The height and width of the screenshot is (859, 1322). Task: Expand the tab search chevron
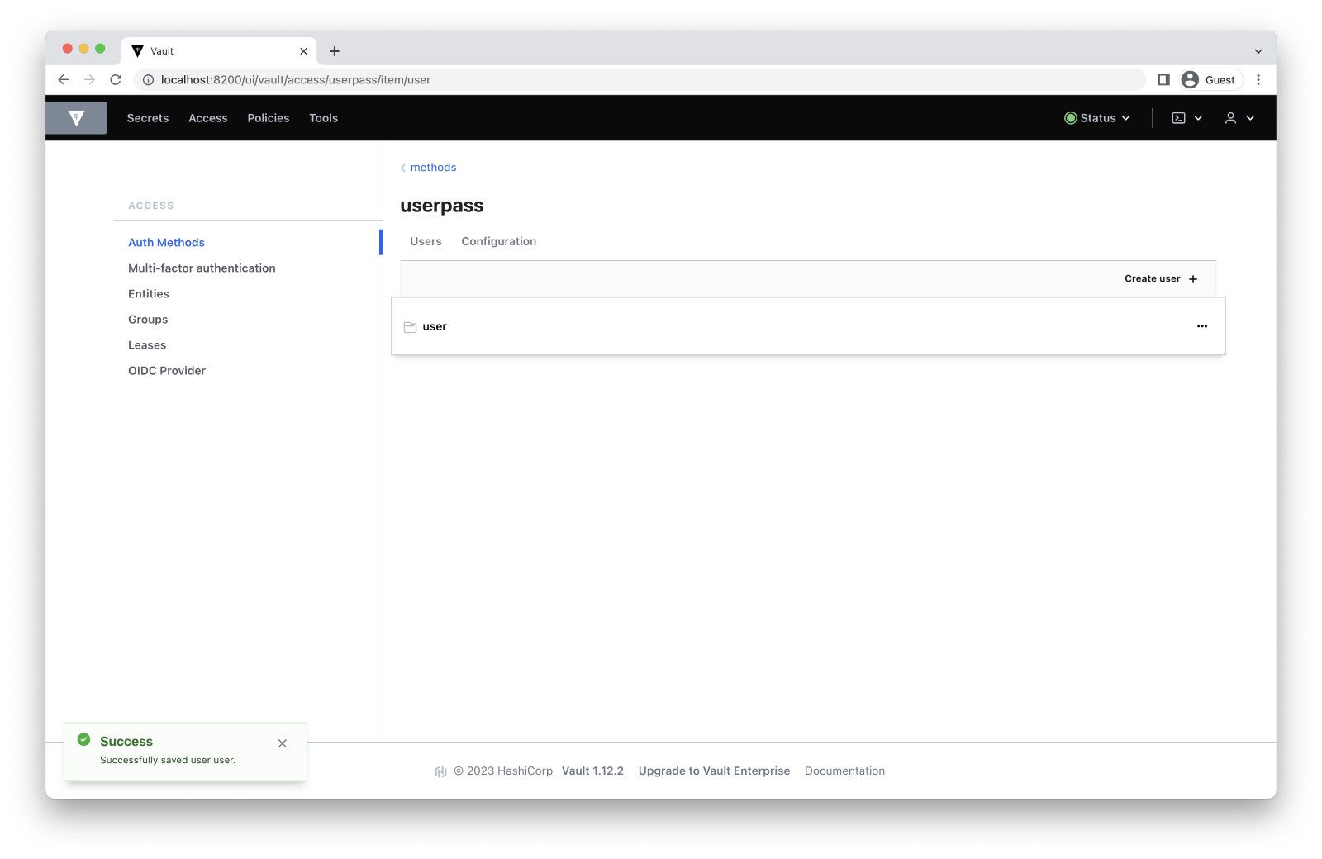1258,51
